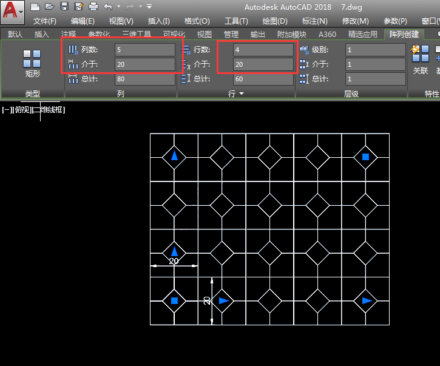Expand the Rows (行) panel dropdown
The width and height of the screenshot is (440, 366).
(x=241, y=94)
